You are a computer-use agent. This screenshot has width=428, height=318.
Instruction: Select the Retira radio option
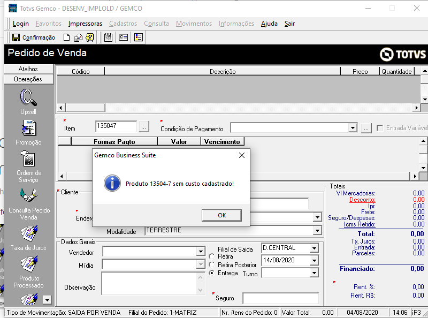click(x=211, y=256)
